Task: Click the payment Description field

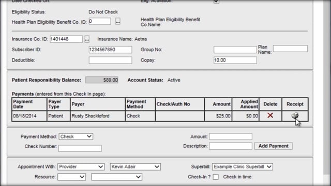Action: tap(231, 146)
